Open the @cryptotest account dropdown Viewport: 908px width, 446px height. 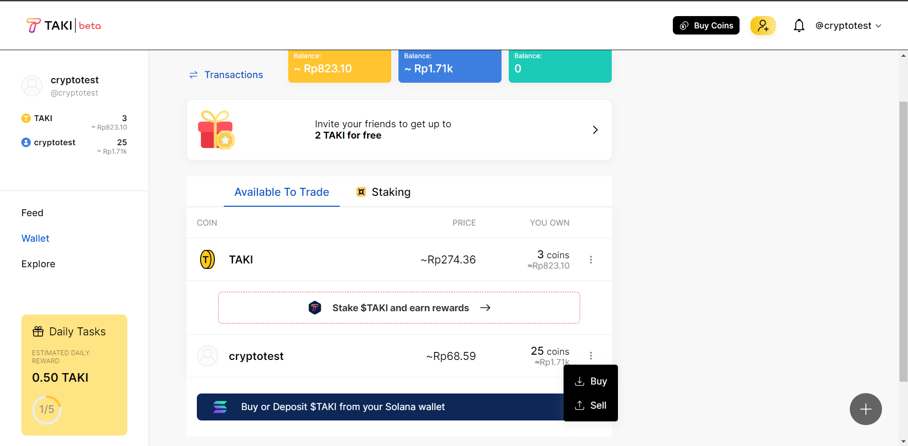point(848,26)
